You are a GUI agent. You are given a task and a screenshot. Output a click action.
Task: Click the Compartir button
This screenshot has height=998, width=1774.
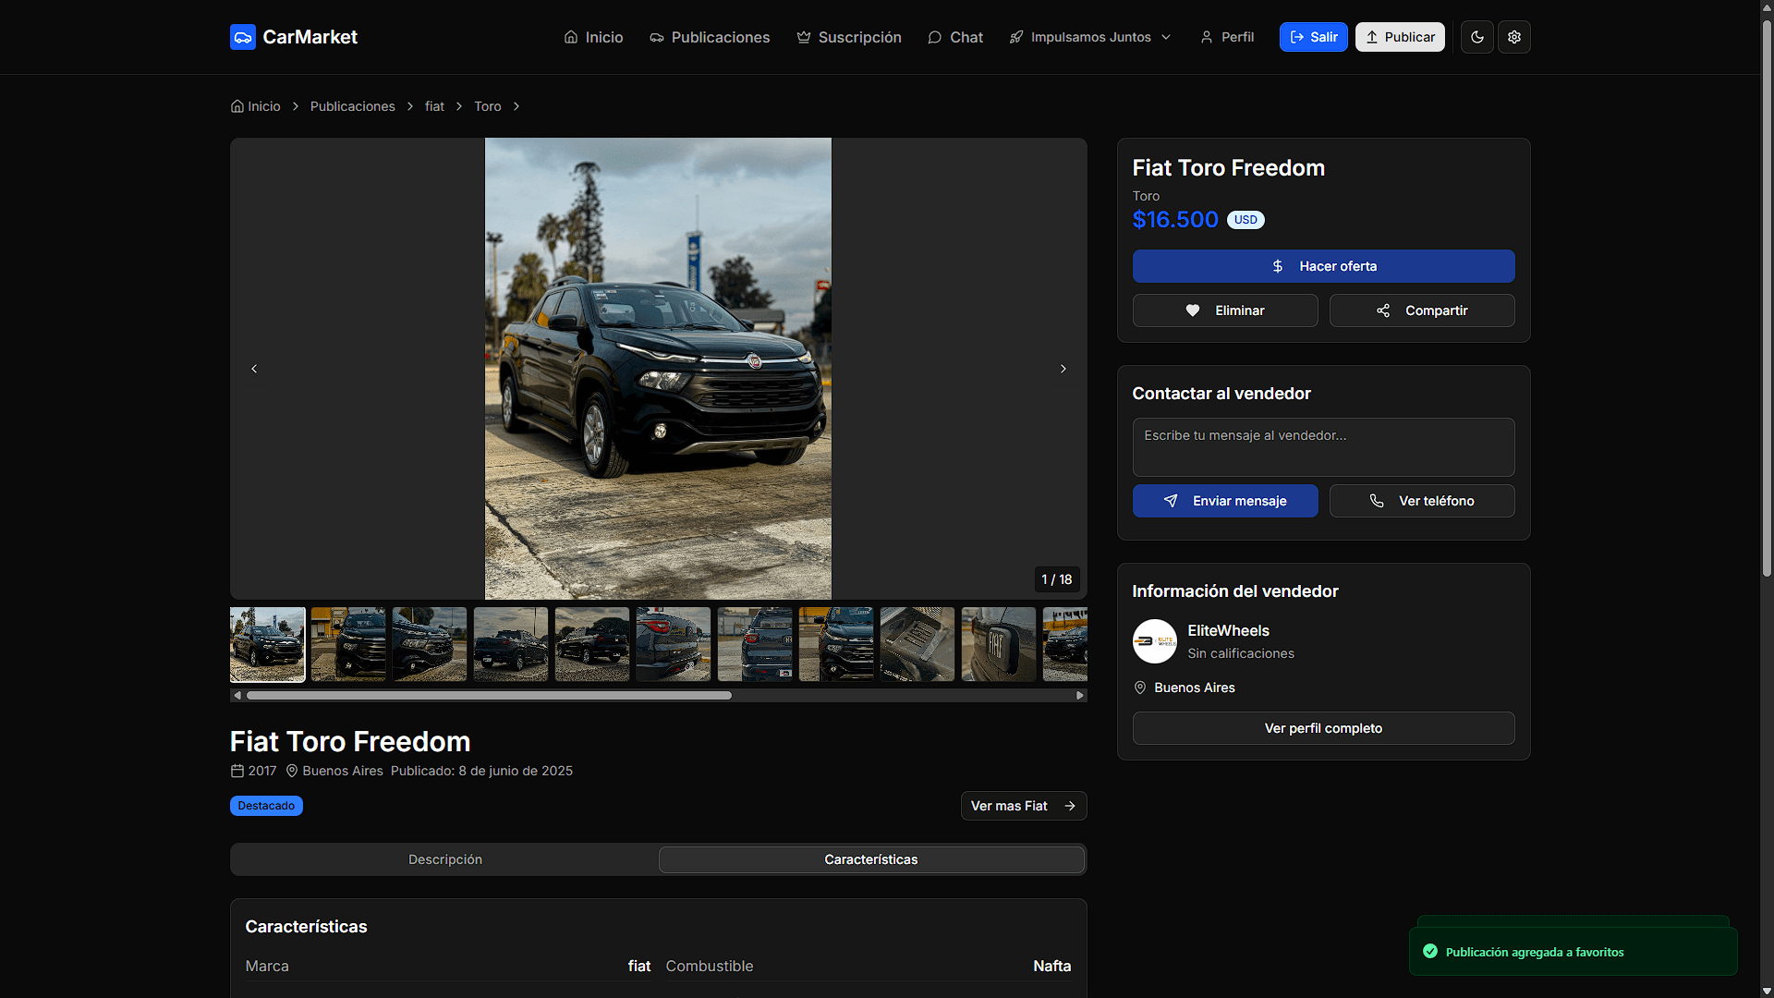coord(1422,310)
